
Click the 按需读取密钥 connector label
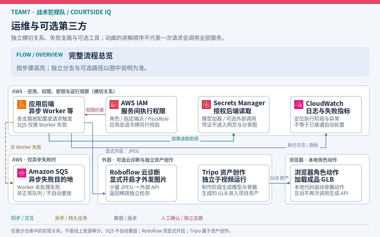(185, 139)
